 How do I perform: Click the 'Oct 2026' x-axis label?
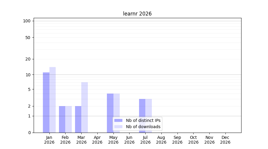pyautogui.click(x=194, y=140)
